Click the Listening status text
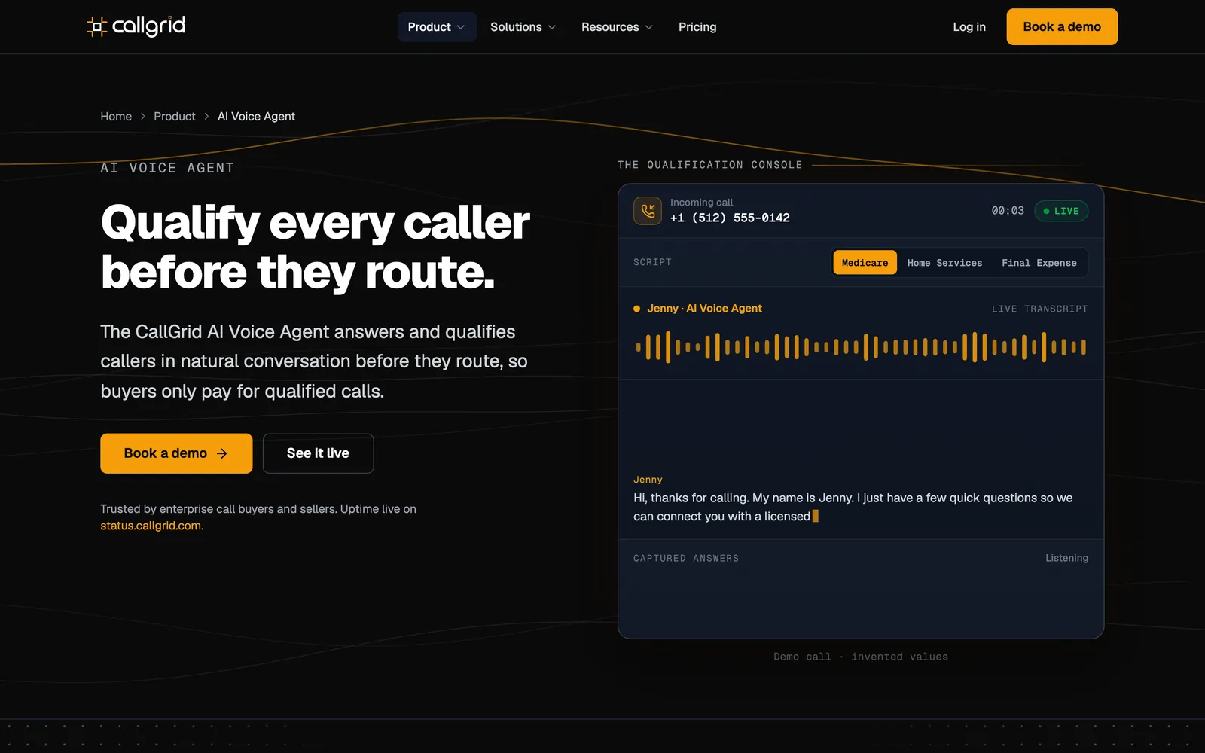 point(1066,558)
